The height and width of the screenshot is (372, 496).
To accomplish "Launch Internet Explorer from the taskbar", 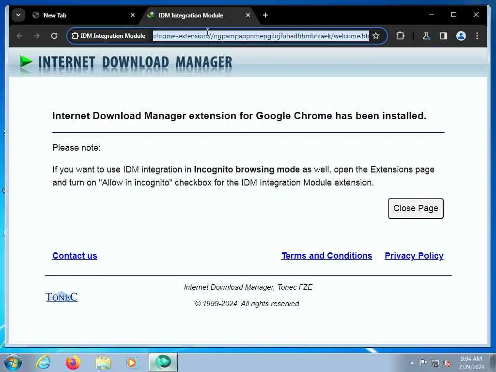I will coord(43,362).
